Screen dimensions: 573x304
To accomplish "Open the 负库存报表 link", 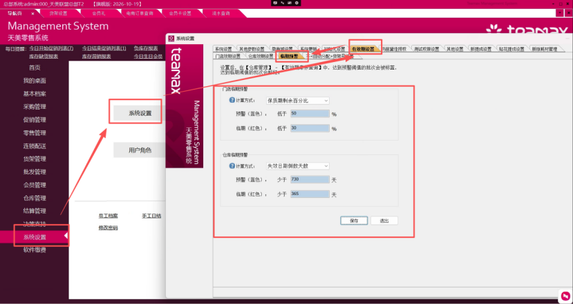I will (146, 48).
